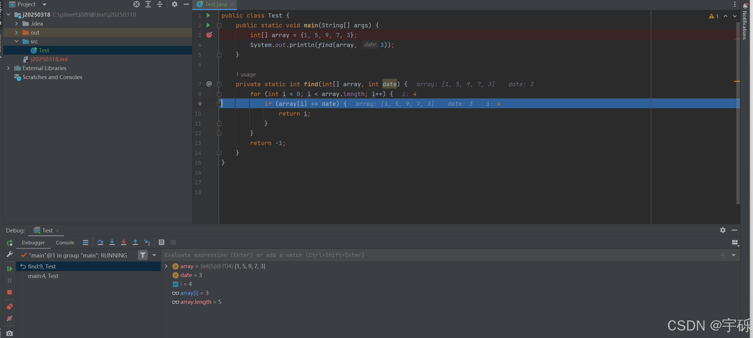Open Evaluate Expression calculator icon
The width and height of the screenshot is (753, 338).
(162, 242)
